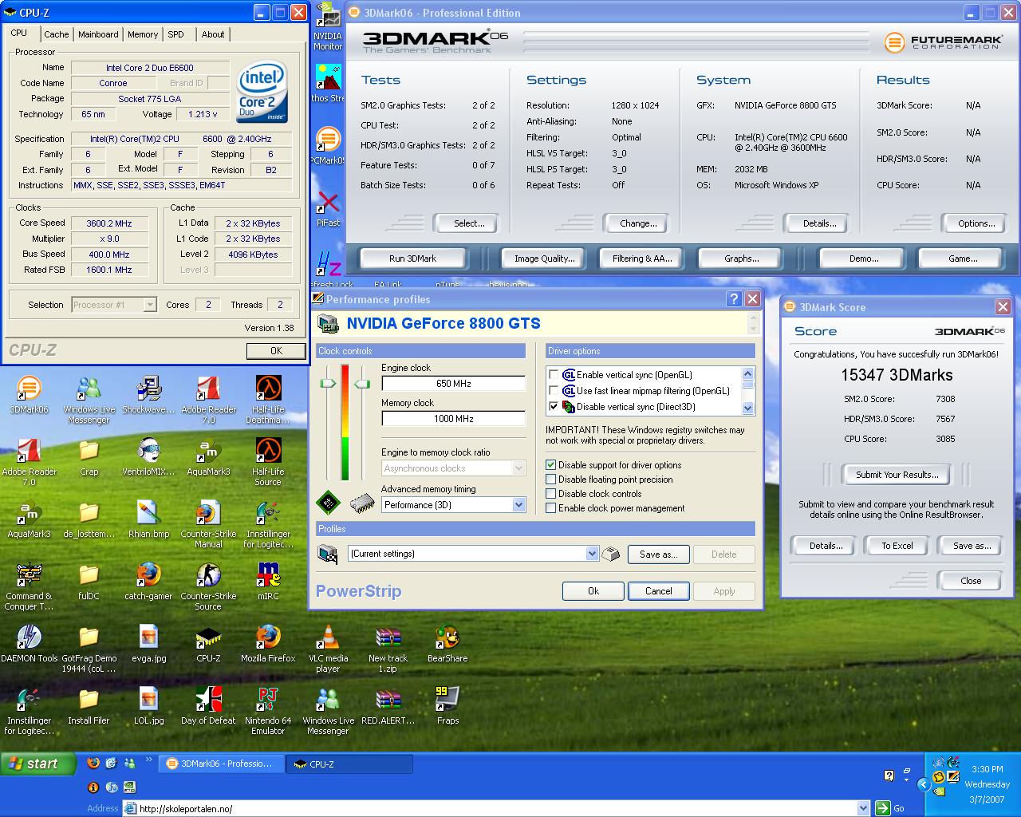Open the Windows Live Messenger icon beside 3DMark06

point(89,389)
